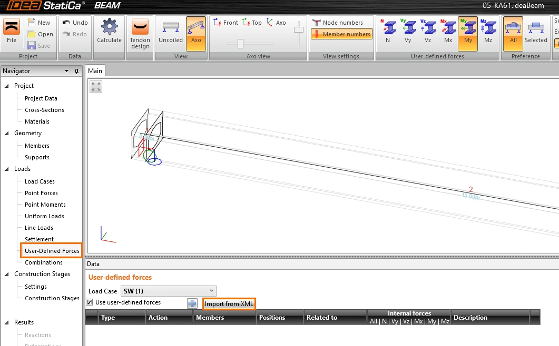Screen dimensions: 559x346
Task: Open Combinations in the Navigator
Action: pos(44,262)
